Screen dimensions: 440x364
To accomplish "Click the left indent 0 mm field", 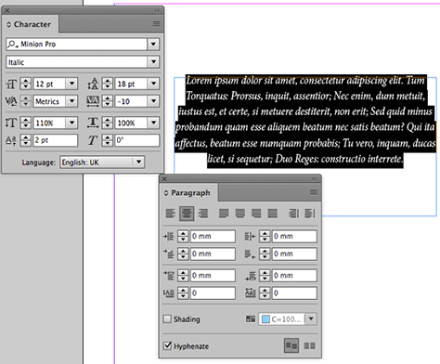I will [x=213, y=236].
